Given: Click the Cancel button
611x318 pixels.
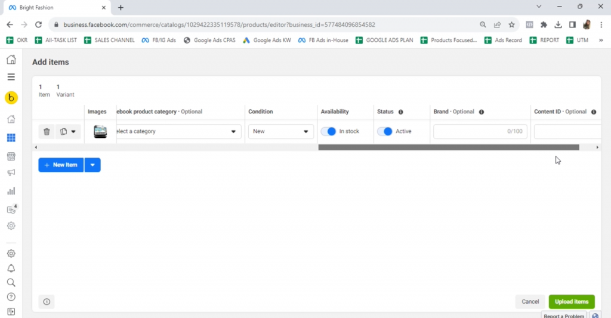Looking at the screenshot, I should click(x=530, y=301).
